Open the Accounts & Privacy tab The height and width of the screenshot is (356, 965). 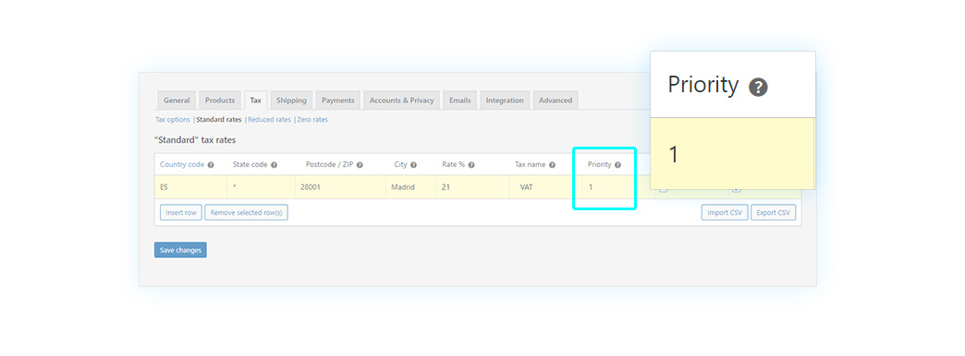pyautogui.click(x=401, y=100)
